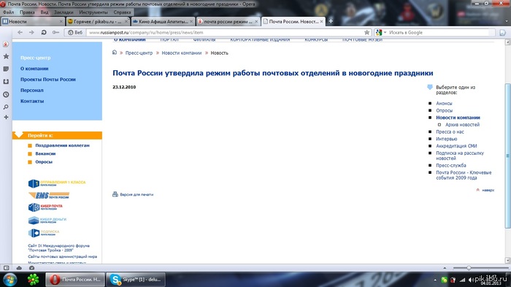Open the Windows Start menu

point(10,280)
